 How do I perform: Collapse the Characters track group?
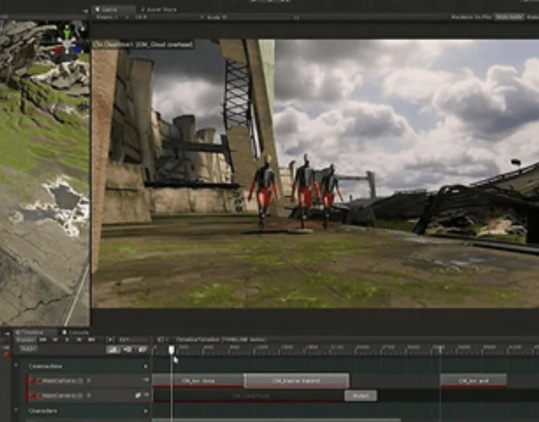(x=17, y=411)
